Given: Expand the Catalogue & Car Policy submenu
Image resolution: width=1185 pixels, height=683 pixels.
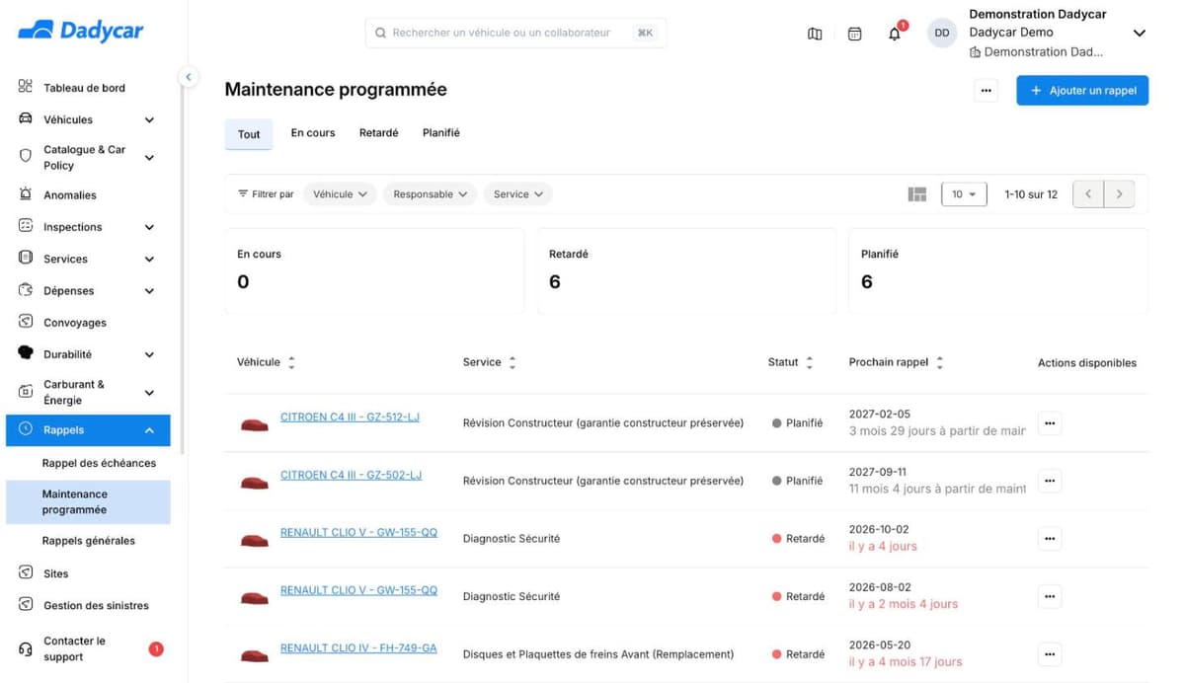Looking at the screenshot, I should coord(149,157).
